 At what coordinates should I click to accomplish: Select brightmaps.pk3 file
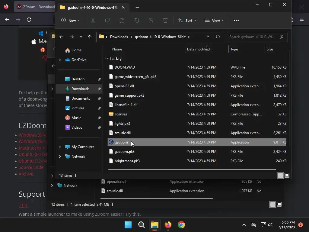pyautogui.click(x=197, y=161)
